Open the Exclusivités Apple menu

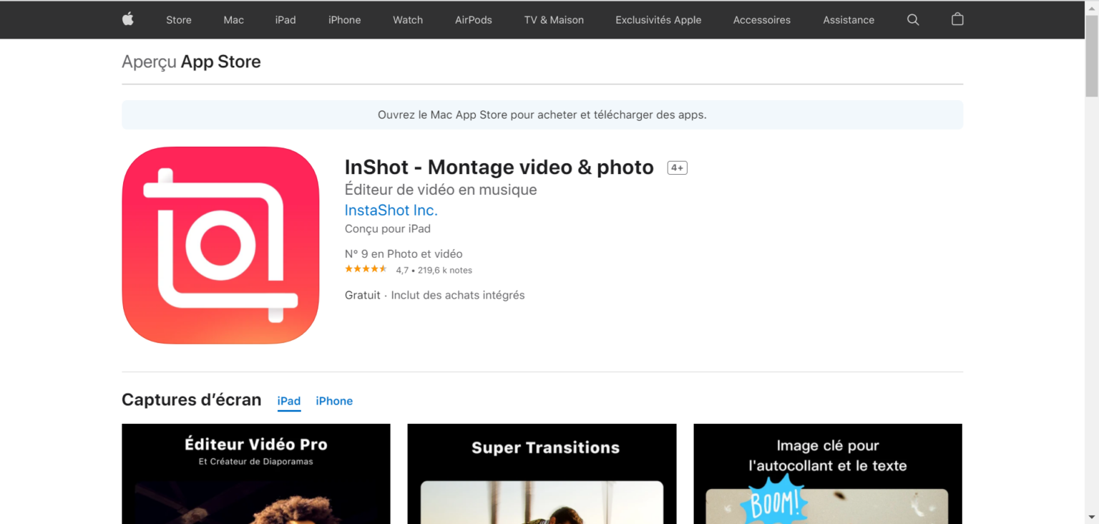(658, 20)
